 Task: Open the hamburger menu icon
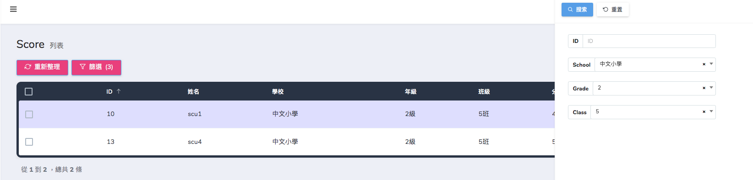coord(13,9)
